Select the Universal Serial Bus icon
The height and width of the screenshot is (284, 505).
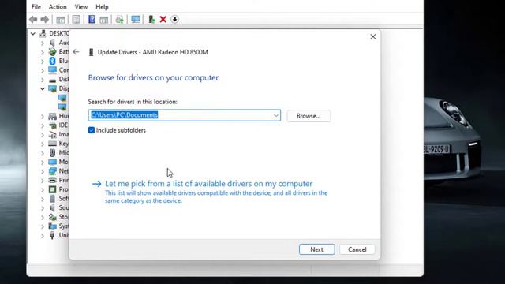52,235
